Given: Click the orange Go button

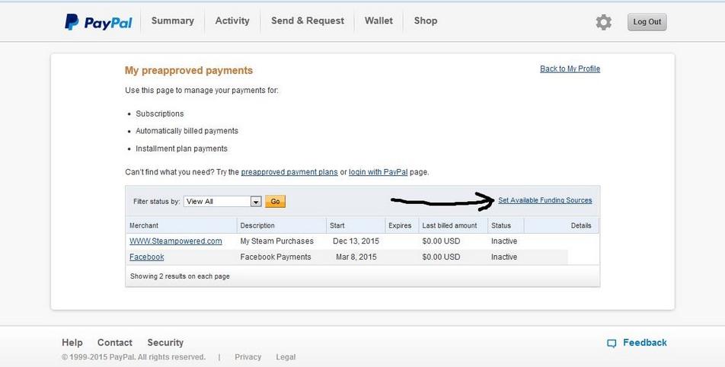Looking at the screenshot, I should pyautogui.click(x=275, y=202).
